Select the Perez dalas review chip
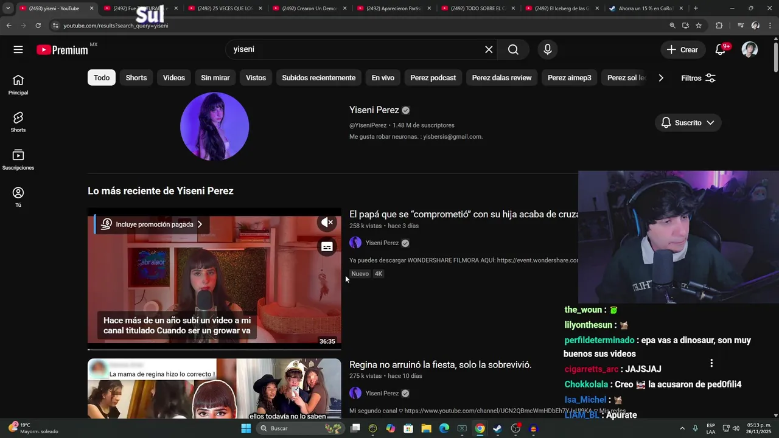This screenshot has width=779, height=438. 501,78
